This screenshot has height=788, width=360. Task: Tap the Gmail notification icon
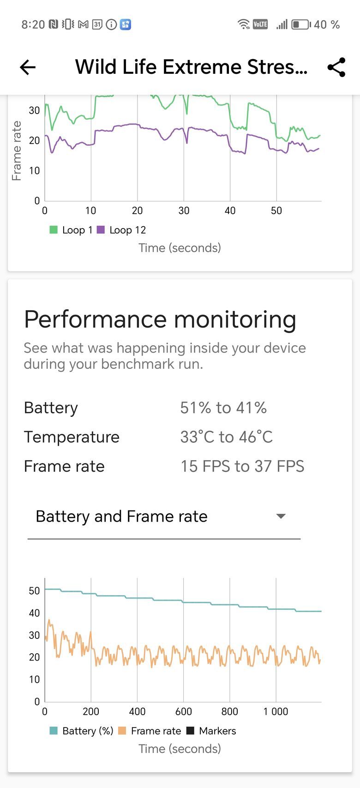tap(83, 24)
